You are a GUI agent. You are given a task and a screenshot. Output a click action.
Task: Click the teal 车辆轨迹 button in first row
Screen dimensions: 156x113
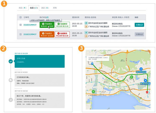point(139,25)
